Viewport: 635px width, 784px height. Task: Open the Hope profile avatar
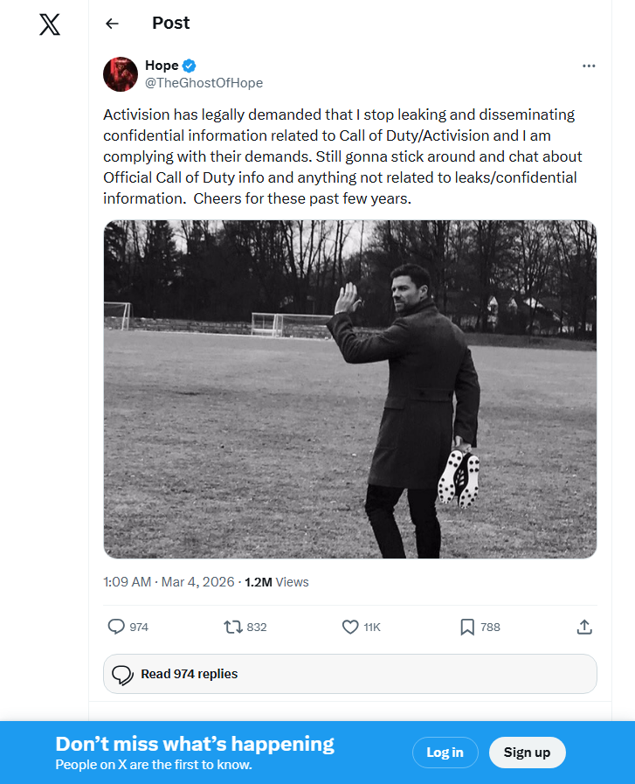click(121, 74)
